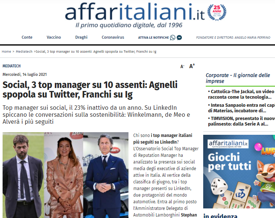The height and width of the screenshot is (218, 275).
Task: Open the TIMVISION palinsesto article
Action: pos(241,121)
